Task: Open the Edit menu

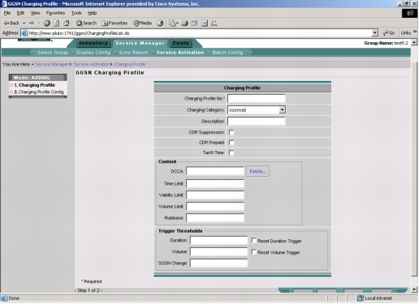Action: (20, 13)
